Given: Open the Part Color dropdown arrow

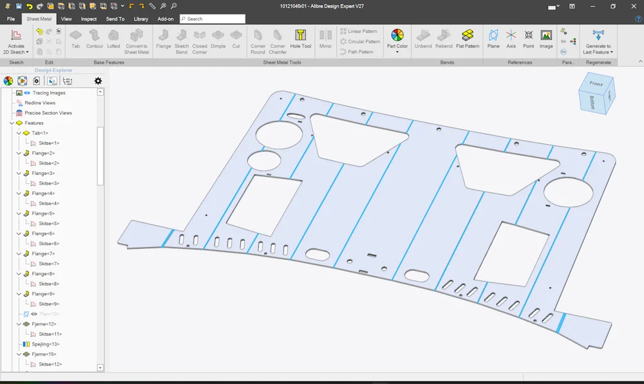Looking at the screenshot, I should tap(397, 52).
